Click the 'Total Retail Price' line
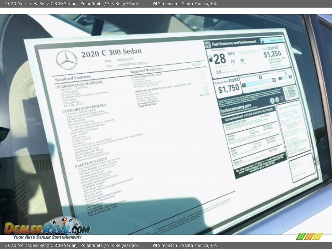This screenshot has height=249, width=332. [x=148, y=105]
